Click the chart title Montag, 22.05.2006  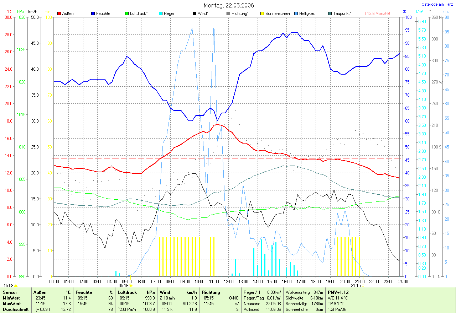coord(229,5)
